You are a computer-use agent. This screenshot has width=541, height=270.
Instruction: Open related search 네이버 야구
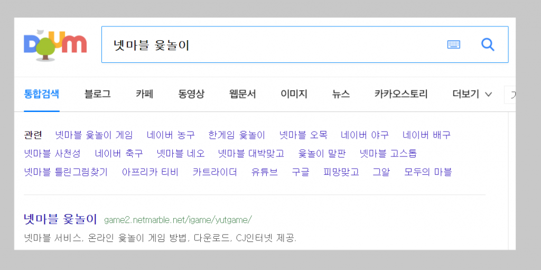point(365,135)
